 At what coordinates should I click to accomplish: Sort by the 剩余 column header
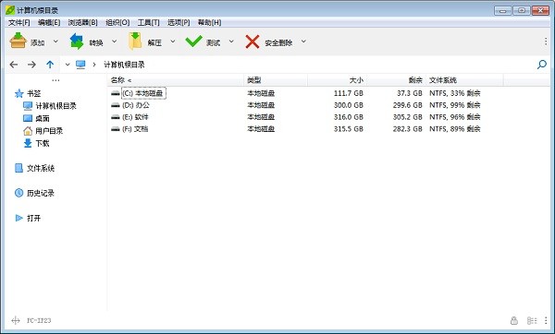click(396, 80)
